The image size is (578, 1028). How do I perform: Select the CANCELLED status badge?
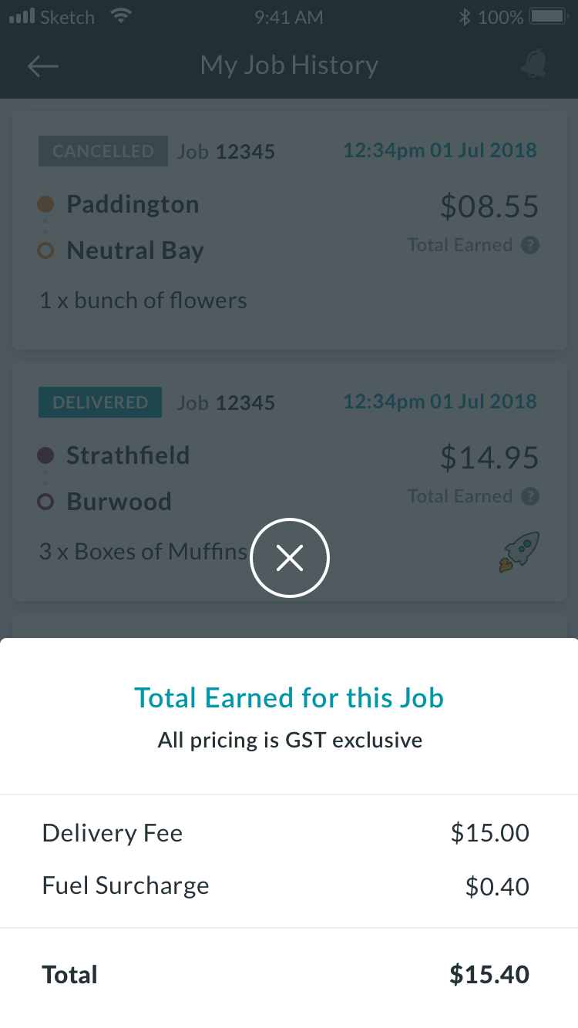point(103,151)
